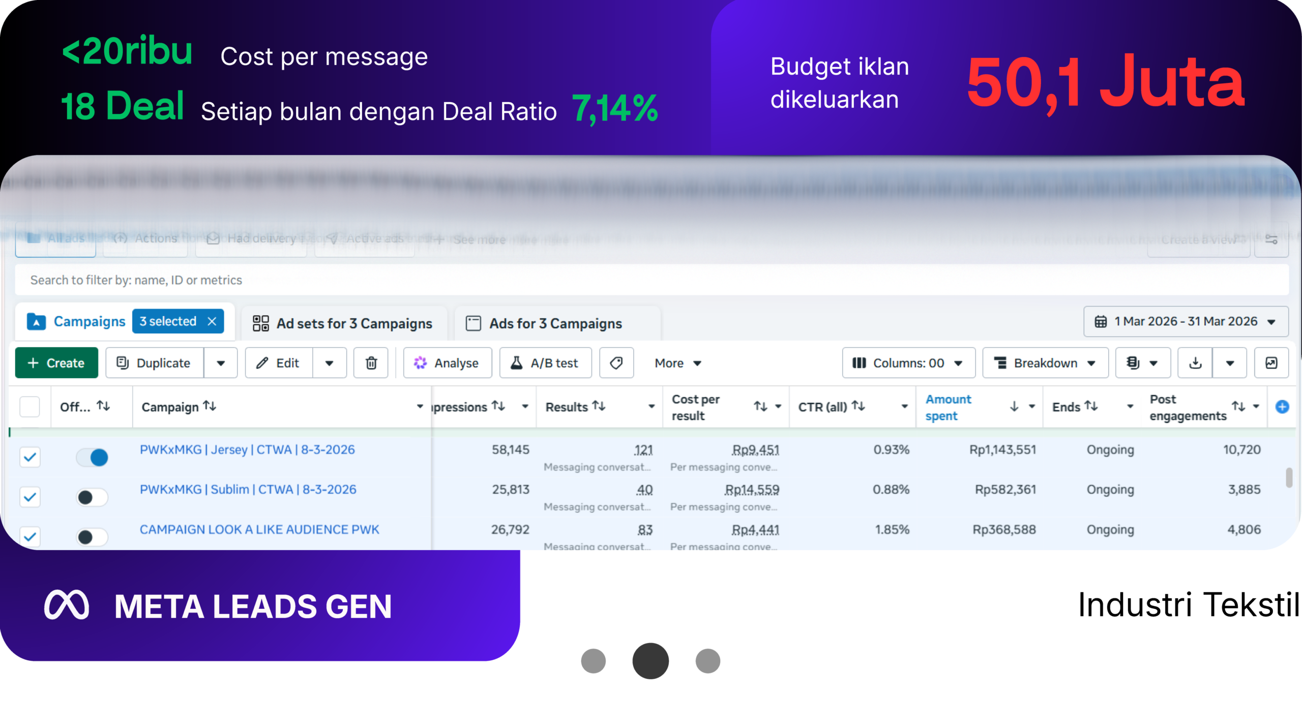
Task: Uncheck the Sublim CTWA campaign checkbox
Action: pyautogui.click(x=30, y=497)
